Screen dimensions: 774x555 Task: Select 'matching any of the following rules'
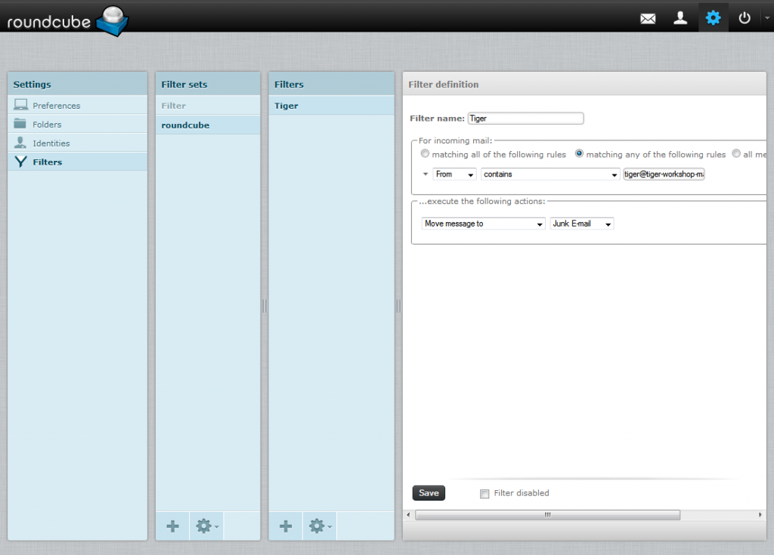click(x=577, y=153)
